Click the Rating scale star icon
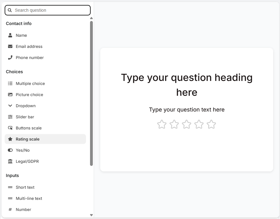This screenshot has height=219, width=280. [x=10, y=139]
